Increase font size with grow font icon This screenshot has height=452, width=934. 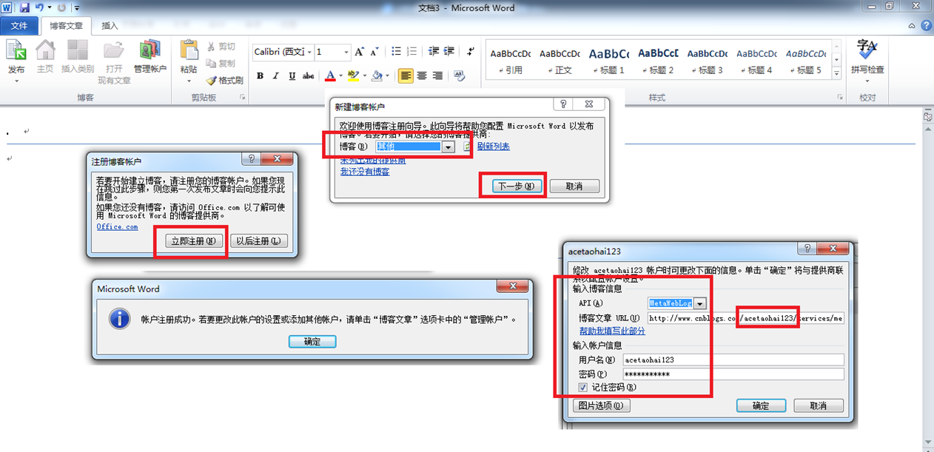360,52
